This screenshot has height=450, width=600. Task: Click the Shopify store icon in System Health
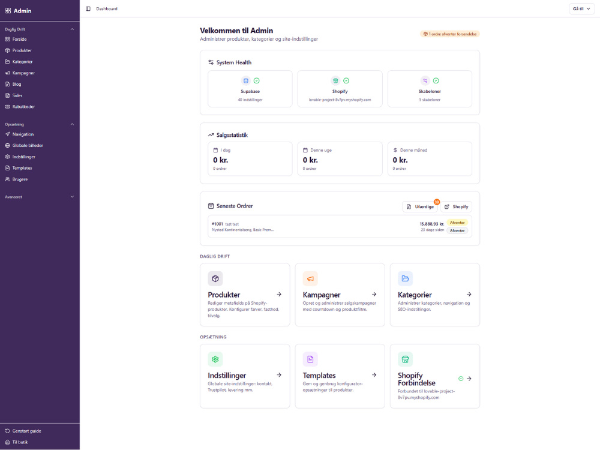(x=335, y=81)
